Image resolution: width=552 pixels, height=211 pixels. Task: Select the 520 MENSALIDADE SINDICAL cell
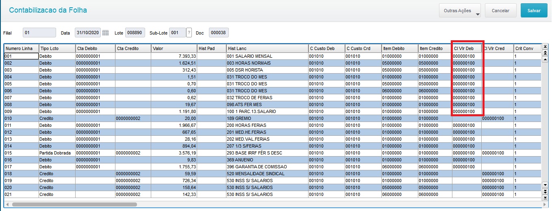tap(267, 174)
